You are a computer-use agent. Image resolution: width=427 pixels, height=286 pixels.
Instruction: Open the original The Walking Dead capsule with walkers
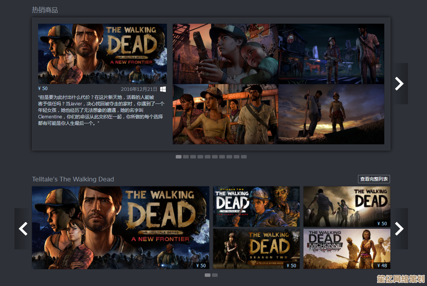click(347, 207)
